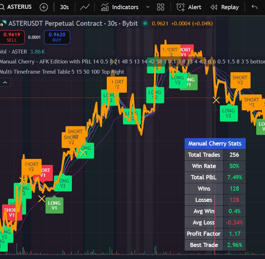Viewport: 265px width, 259px height.
Task: Undo last action with arrow icon
Action: click(x=254, y=7)
